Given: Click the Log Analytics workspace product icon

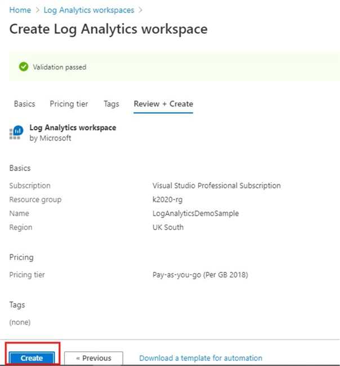Looking at the screenshot, I should point(16,133).
